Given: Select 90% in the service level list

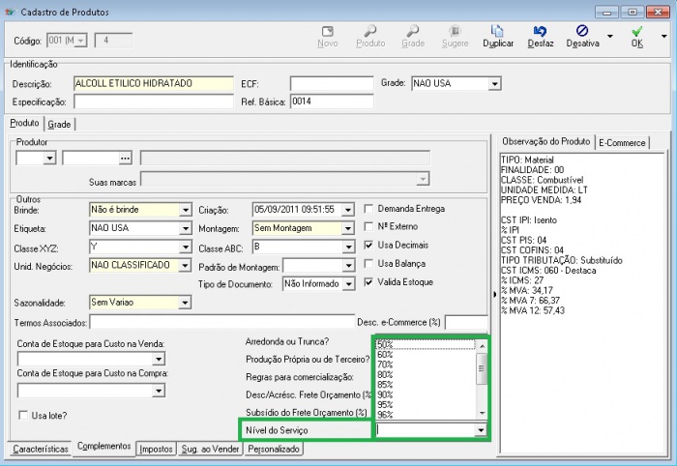Looking at the screenshot, I should point(385,394).
